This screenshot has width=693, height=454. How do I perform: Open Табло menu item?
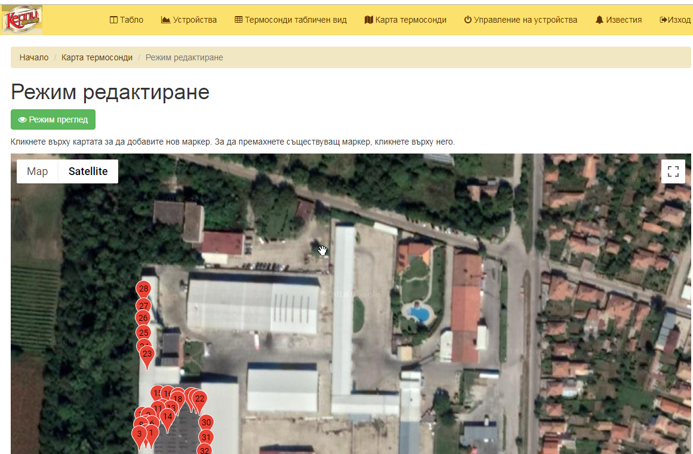[x=127, y=20]
